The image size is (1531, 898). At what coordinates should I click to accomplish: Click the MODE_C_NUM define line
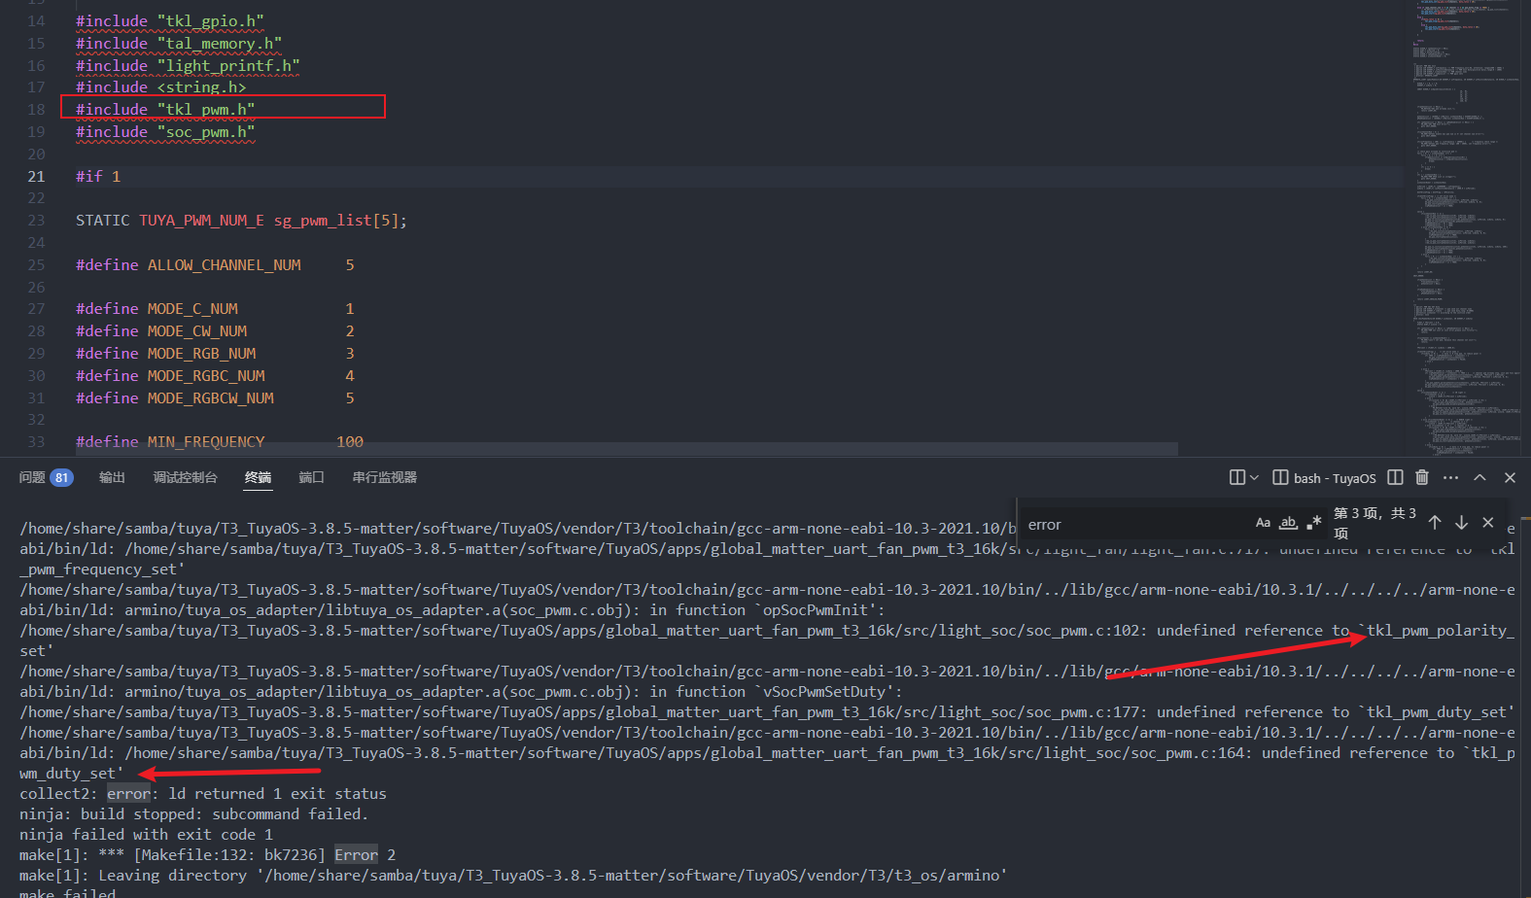(215, 309)
